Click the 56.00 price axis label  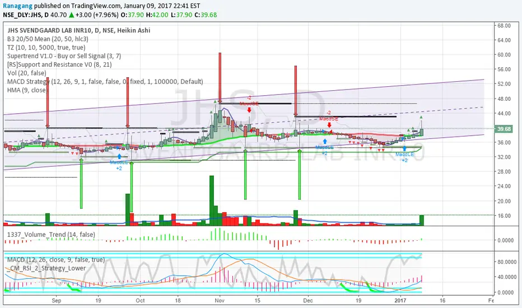[x=504, y=69]
